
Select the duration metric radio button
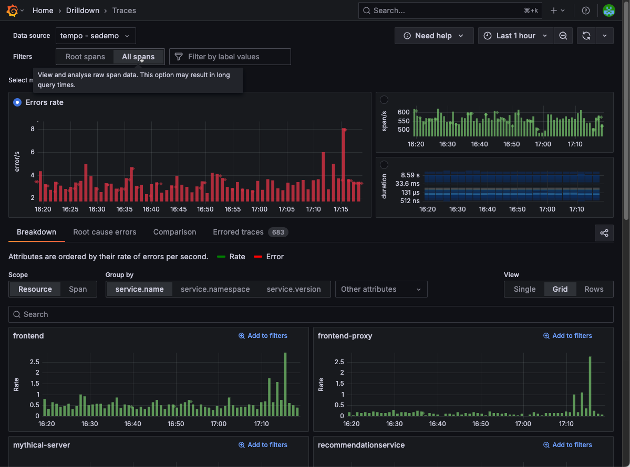pyautogui.click(x=384, y=165)
